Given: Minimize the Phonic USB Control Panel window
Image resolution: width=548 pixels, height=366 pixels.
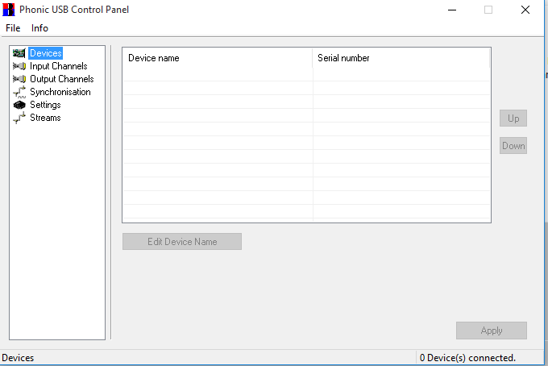Looking at the screenshot, I should (x=452, y=10).
